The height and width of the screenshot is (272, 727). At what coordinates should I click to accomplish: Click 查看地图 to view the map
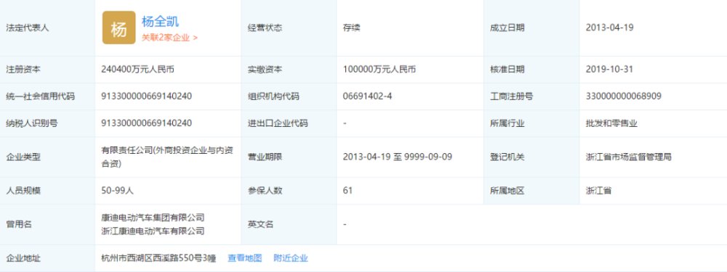pyautogui.click(x=244, y=258)
